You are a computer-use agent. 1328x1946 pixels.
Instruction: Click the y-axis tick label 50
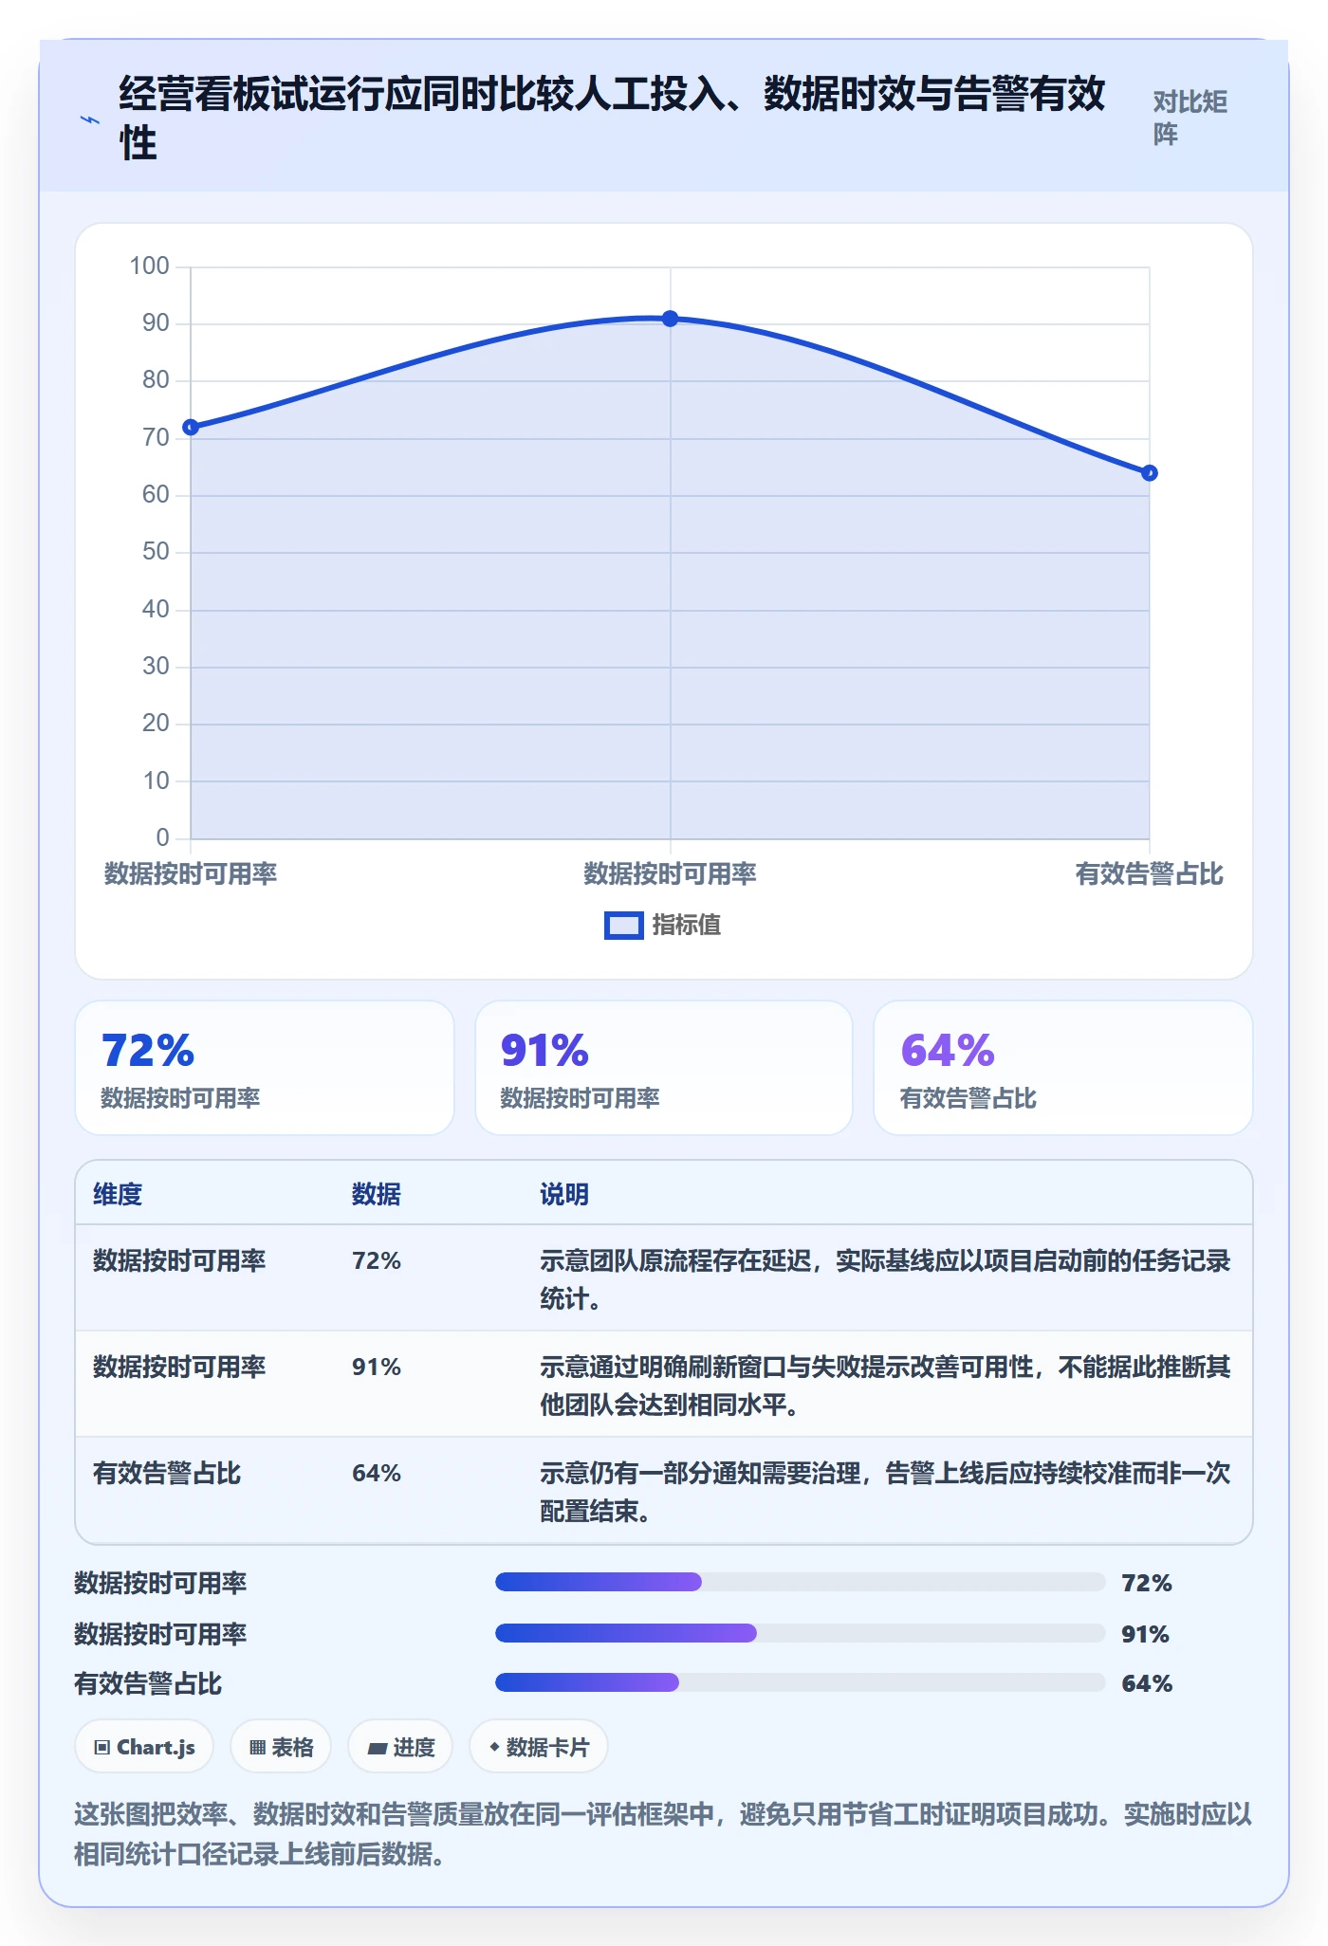point(156,552)
